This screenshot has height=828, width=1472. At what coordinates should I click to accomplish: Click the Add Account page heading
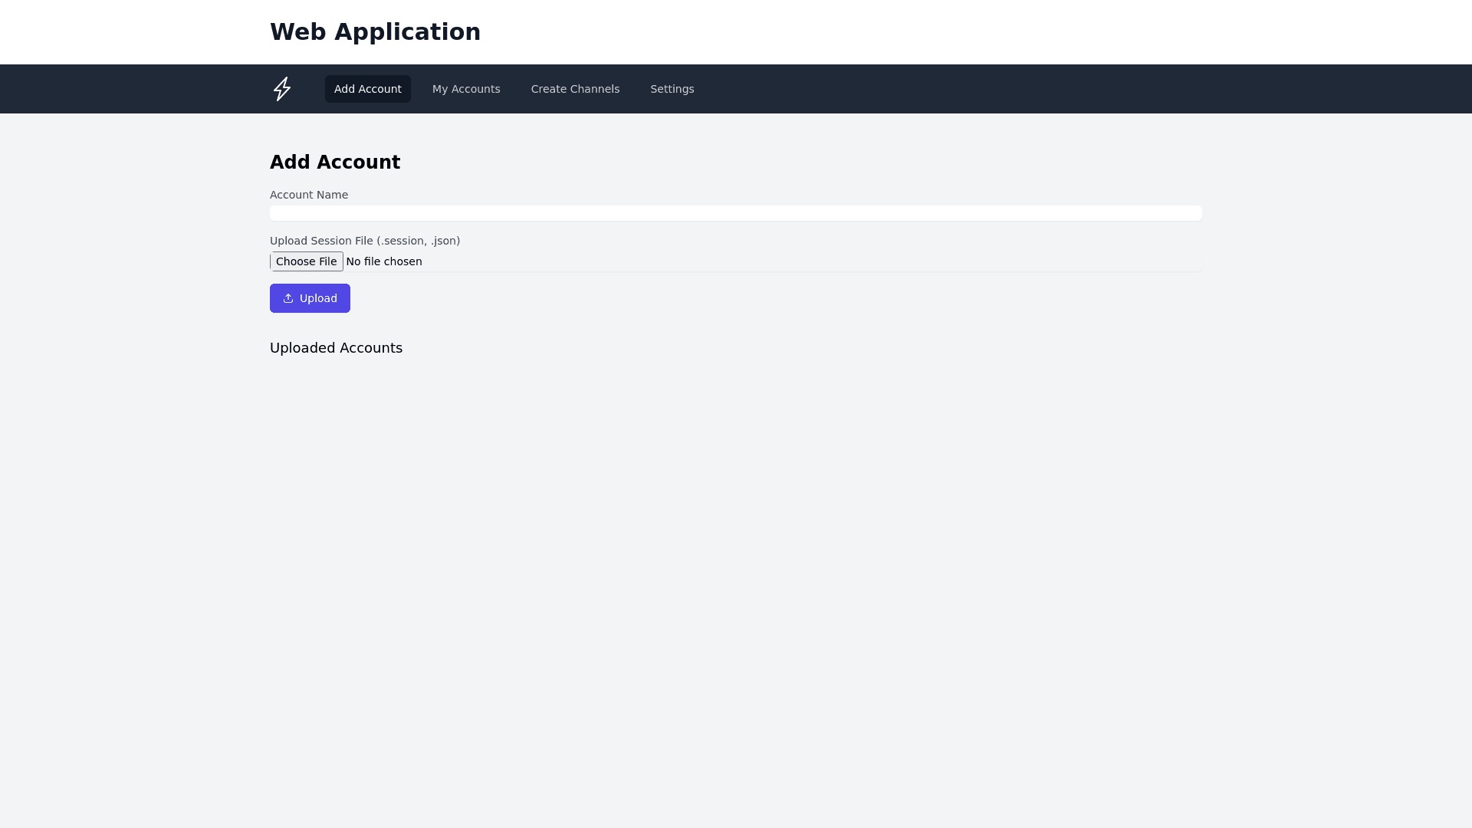[335, 162]
